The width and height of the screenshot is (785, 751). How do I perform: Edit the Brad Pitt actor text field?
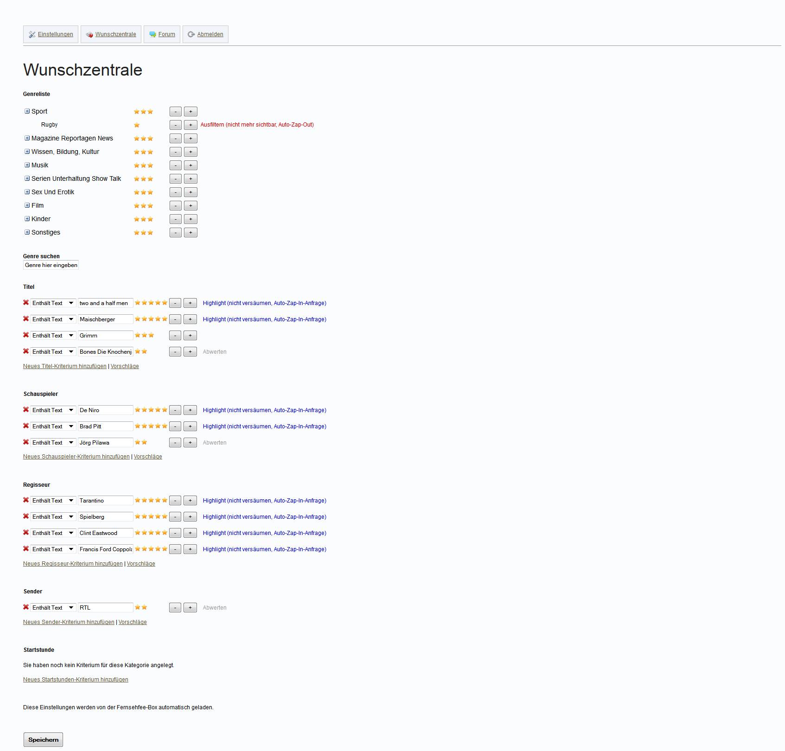click(x=105, y=426)
